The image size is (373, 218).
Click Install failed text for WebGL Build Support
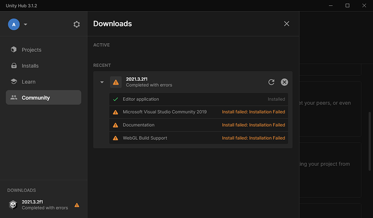tap(253, 138)
